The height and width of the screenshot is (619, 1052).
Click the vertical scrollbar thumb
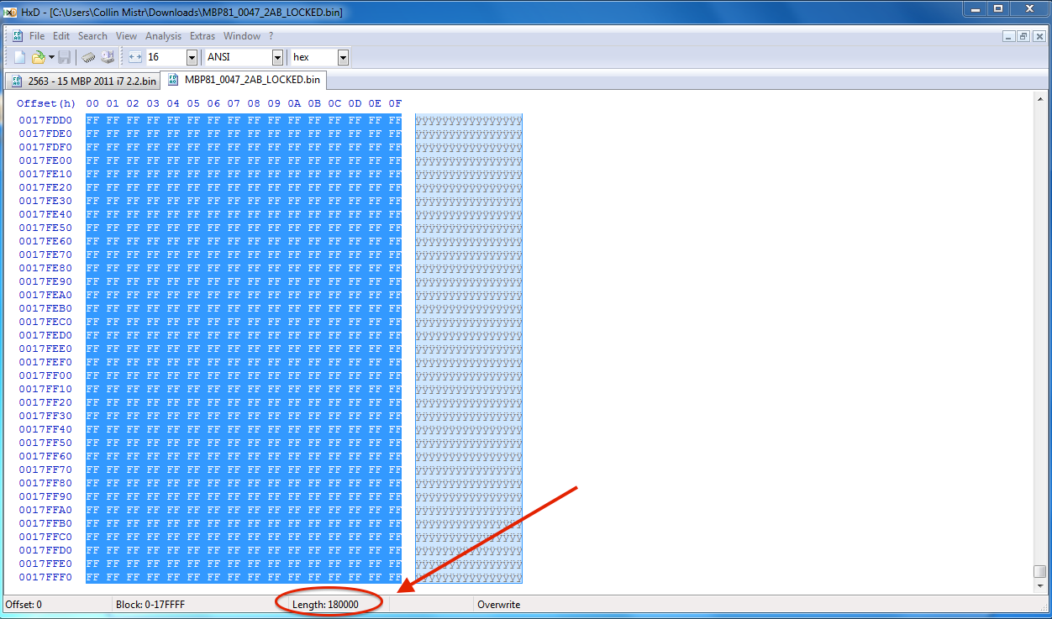(x=1040, y=571)
